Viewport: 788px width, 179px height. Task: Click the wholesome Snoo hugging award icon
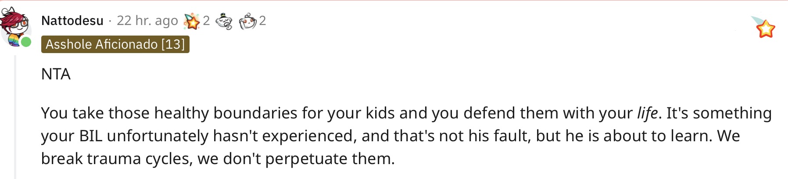click(x=248, y=21)
